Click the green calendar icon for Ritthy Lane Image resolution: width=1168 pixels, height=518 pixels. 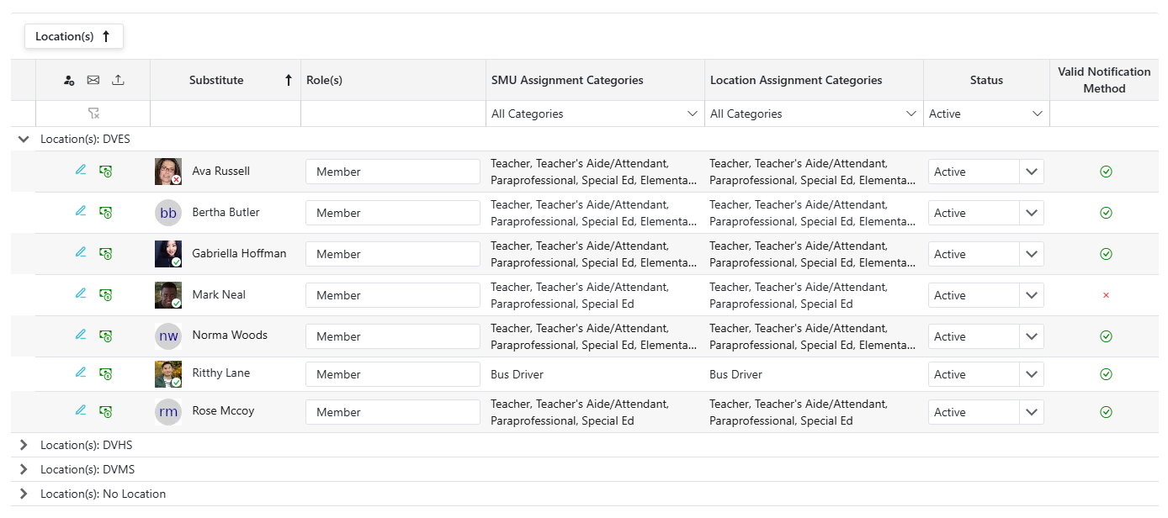click(106, 374)
